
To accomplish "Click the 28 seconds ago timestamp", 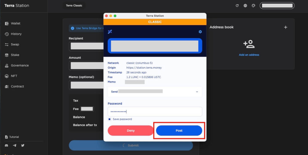I will click(136, 72).
